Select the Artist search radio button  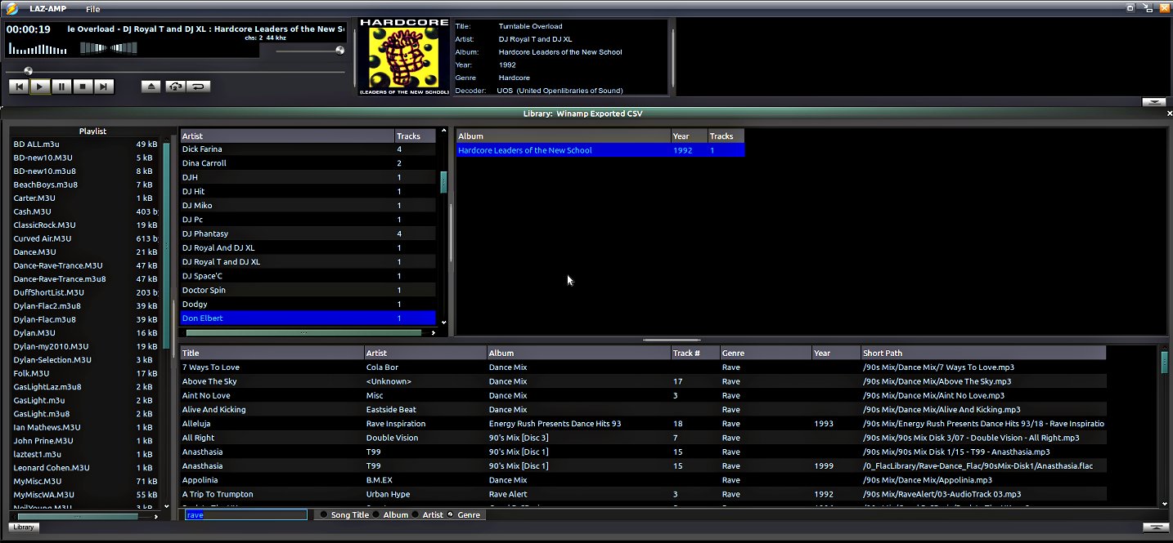click(x=416, y=515)
